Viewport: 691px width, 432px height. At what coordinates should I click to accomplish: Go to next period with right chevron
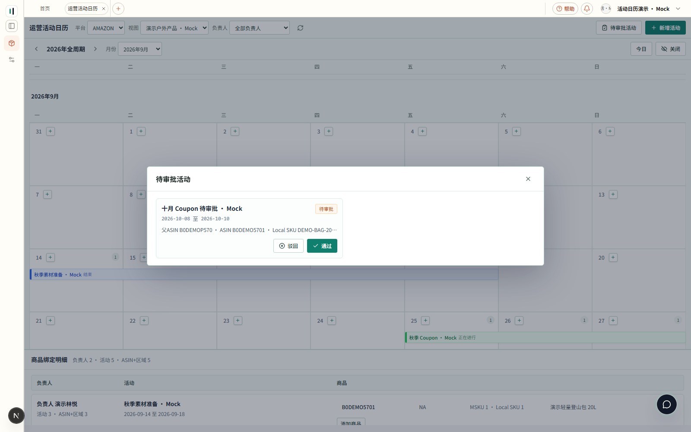tap(95, 49)
